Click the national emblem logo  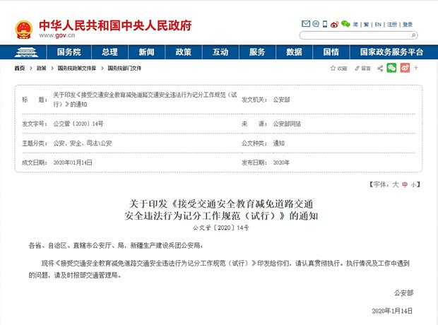point(21,28)
